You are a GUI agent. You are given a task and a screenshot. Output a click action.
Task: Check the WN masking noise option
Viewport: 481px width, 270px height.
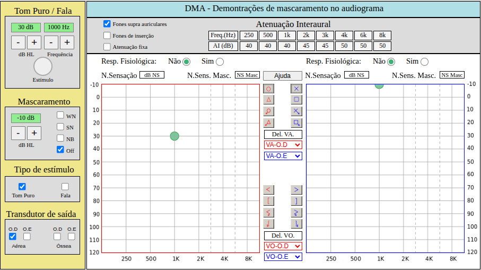tap(60, 115)
